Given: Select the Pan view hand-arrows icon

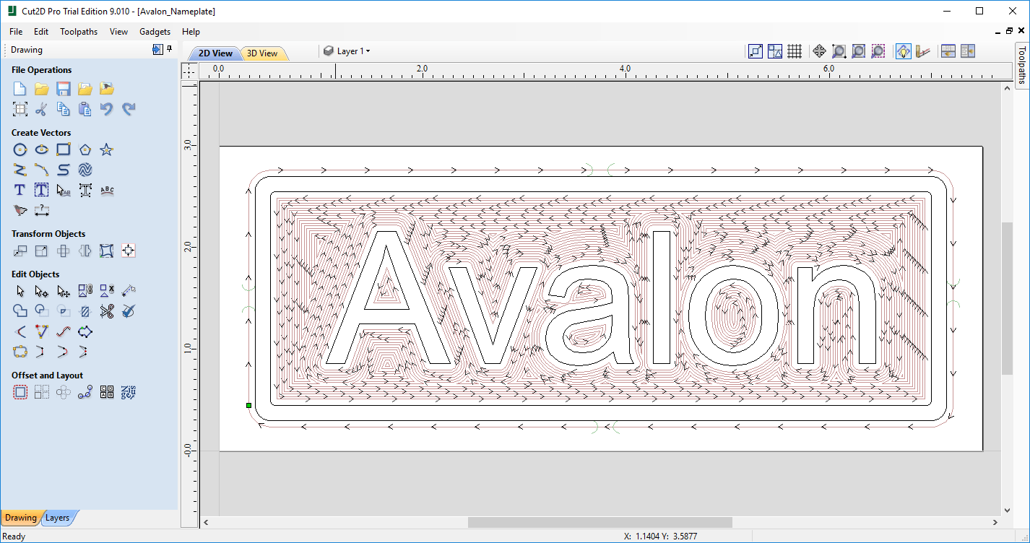Looking at the screenshot, I should [x=819, y=51].
